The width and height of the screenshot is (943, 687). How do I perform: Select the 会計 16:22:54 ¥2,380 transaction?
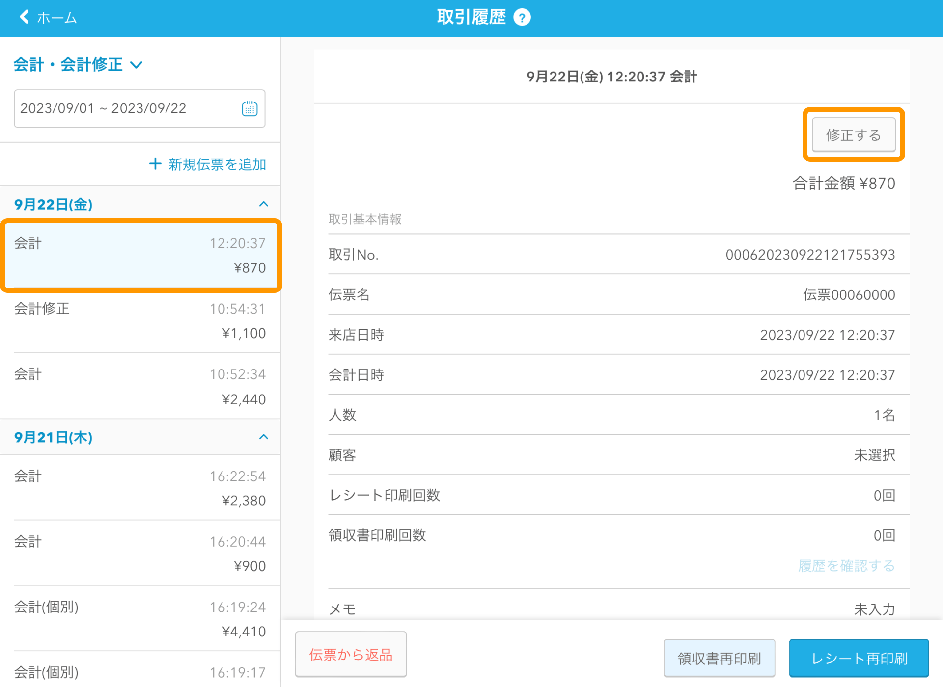click(x=140, y=488)
